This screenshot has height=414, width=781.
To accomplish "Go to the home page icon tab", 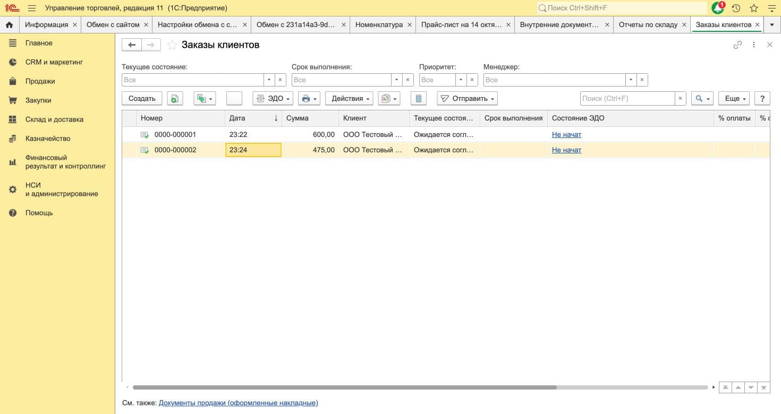I will [x=9, y=24].
